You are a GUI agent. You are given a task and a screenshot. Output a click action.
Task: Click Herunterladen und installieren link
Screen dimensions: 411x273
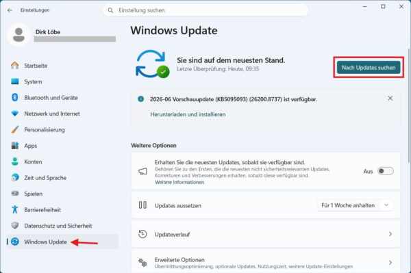[188, 114]
